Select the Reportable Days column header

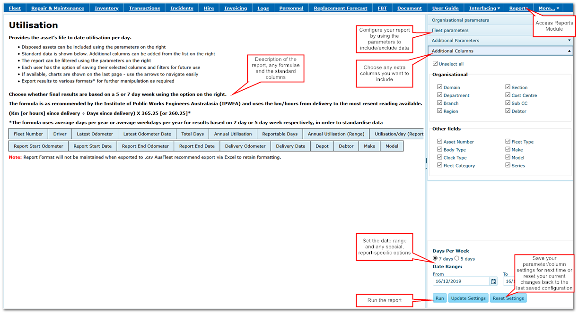click(280, 134)
